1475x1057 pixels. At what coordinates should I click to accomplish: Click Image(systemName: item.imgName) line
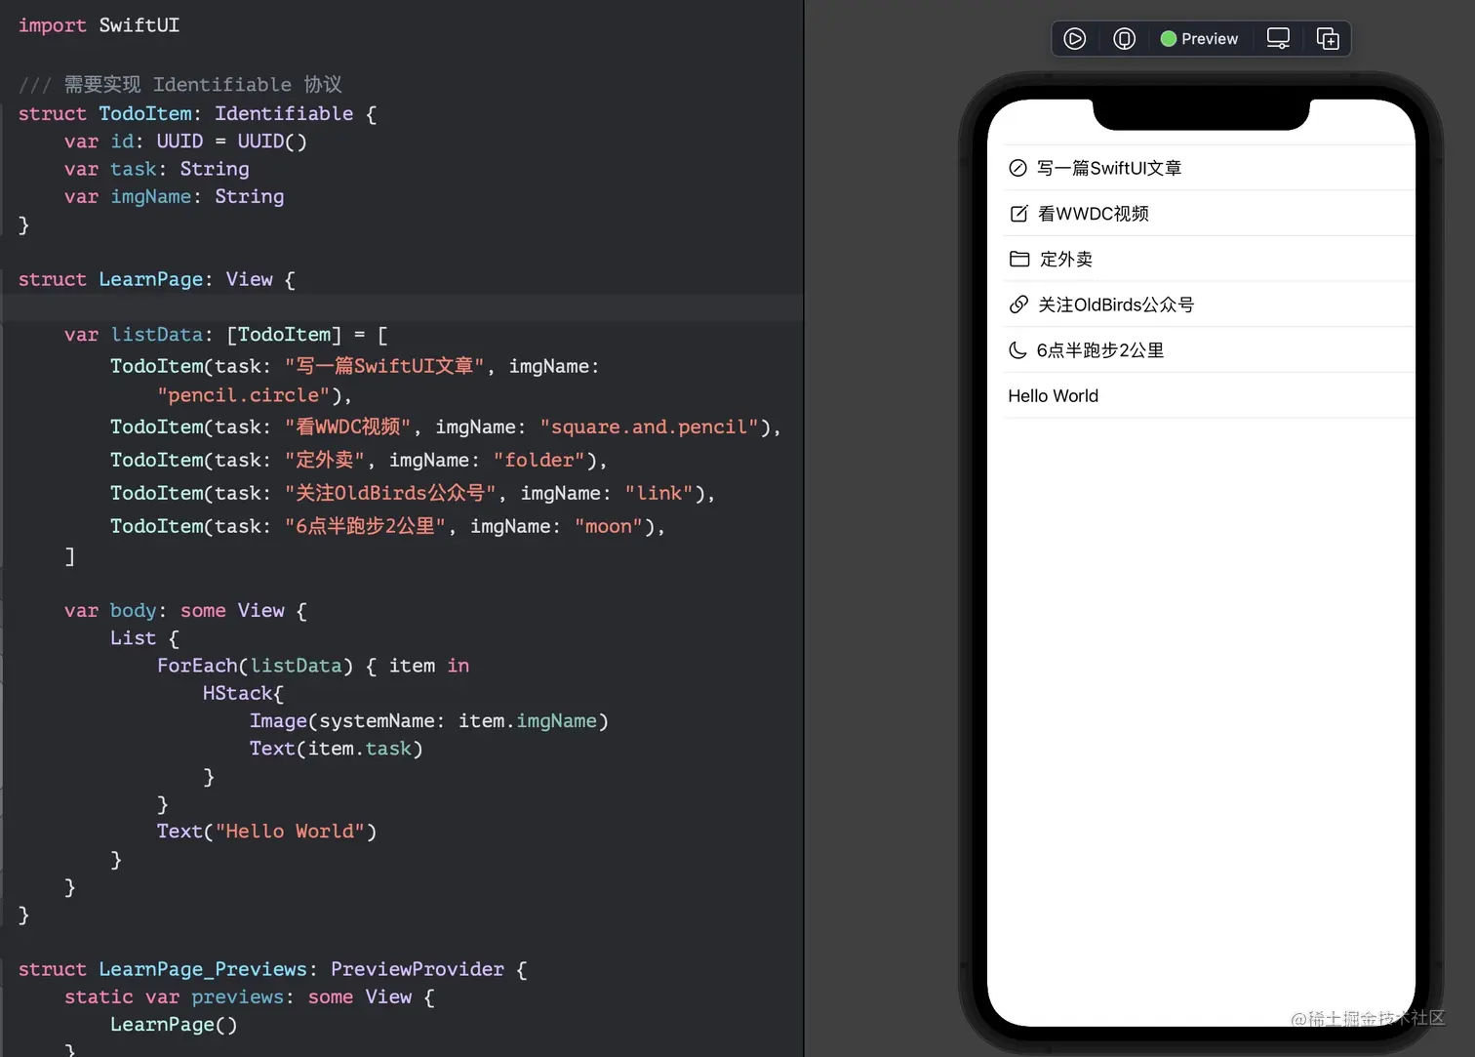(x=428, y=720)
